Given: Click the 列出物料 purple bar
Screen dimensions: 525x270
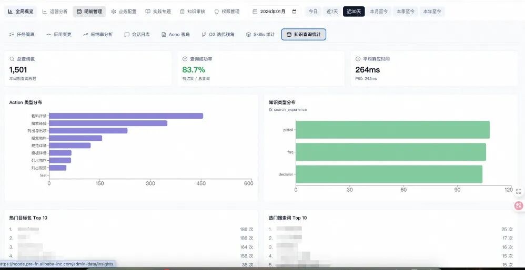Looking at the screenshot, I should (60, 160).
